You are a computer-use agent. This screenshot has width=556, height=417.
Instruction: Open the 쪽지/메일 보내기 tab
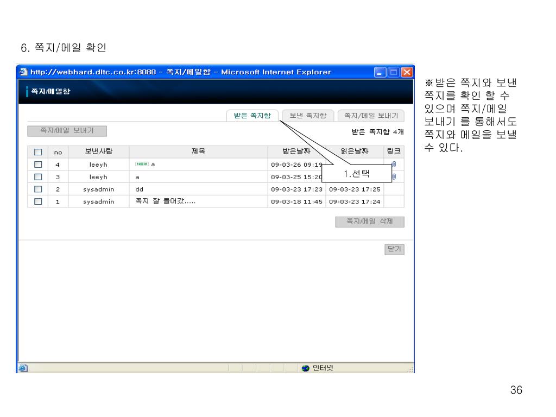pos(371,116)
